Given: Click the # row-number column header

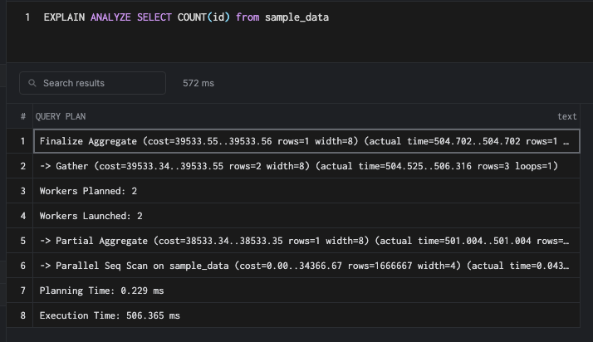Looking at the screenshot, I should pos(23,117).
